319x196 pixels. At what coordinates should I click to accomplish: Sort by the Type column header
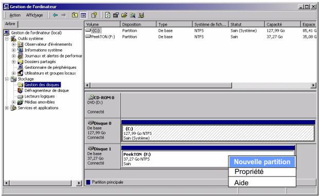[x=174, y=24]
